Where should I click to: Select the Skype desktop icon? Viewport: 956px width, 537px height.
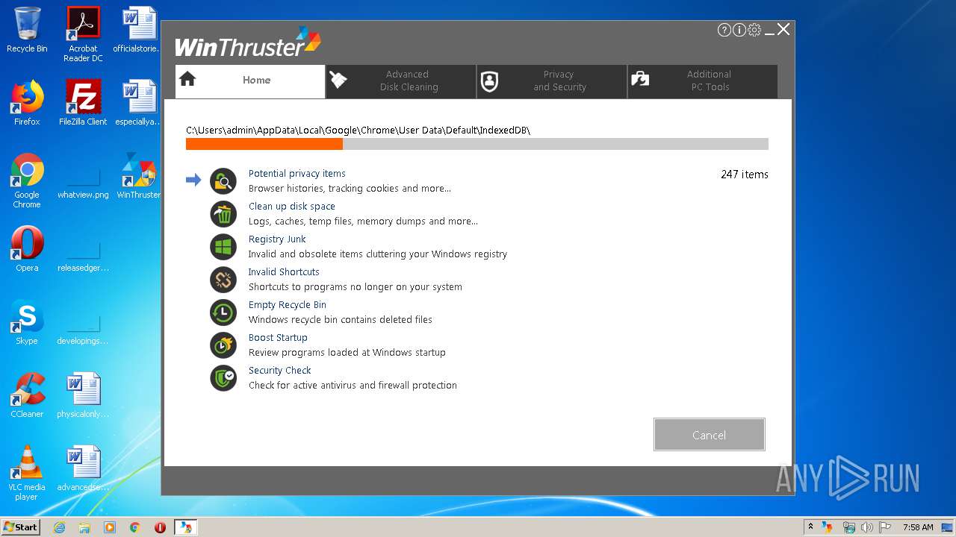(27, 323)
